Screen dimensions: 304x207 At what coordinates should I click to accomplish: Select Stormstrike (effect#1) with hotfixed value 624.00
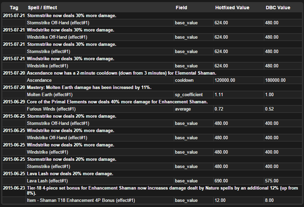pos(48,52)
